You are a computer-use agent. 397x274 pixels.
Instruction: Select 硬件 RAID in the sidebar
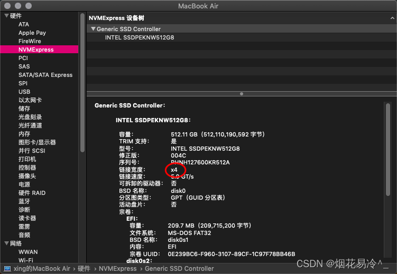point(32,193)
